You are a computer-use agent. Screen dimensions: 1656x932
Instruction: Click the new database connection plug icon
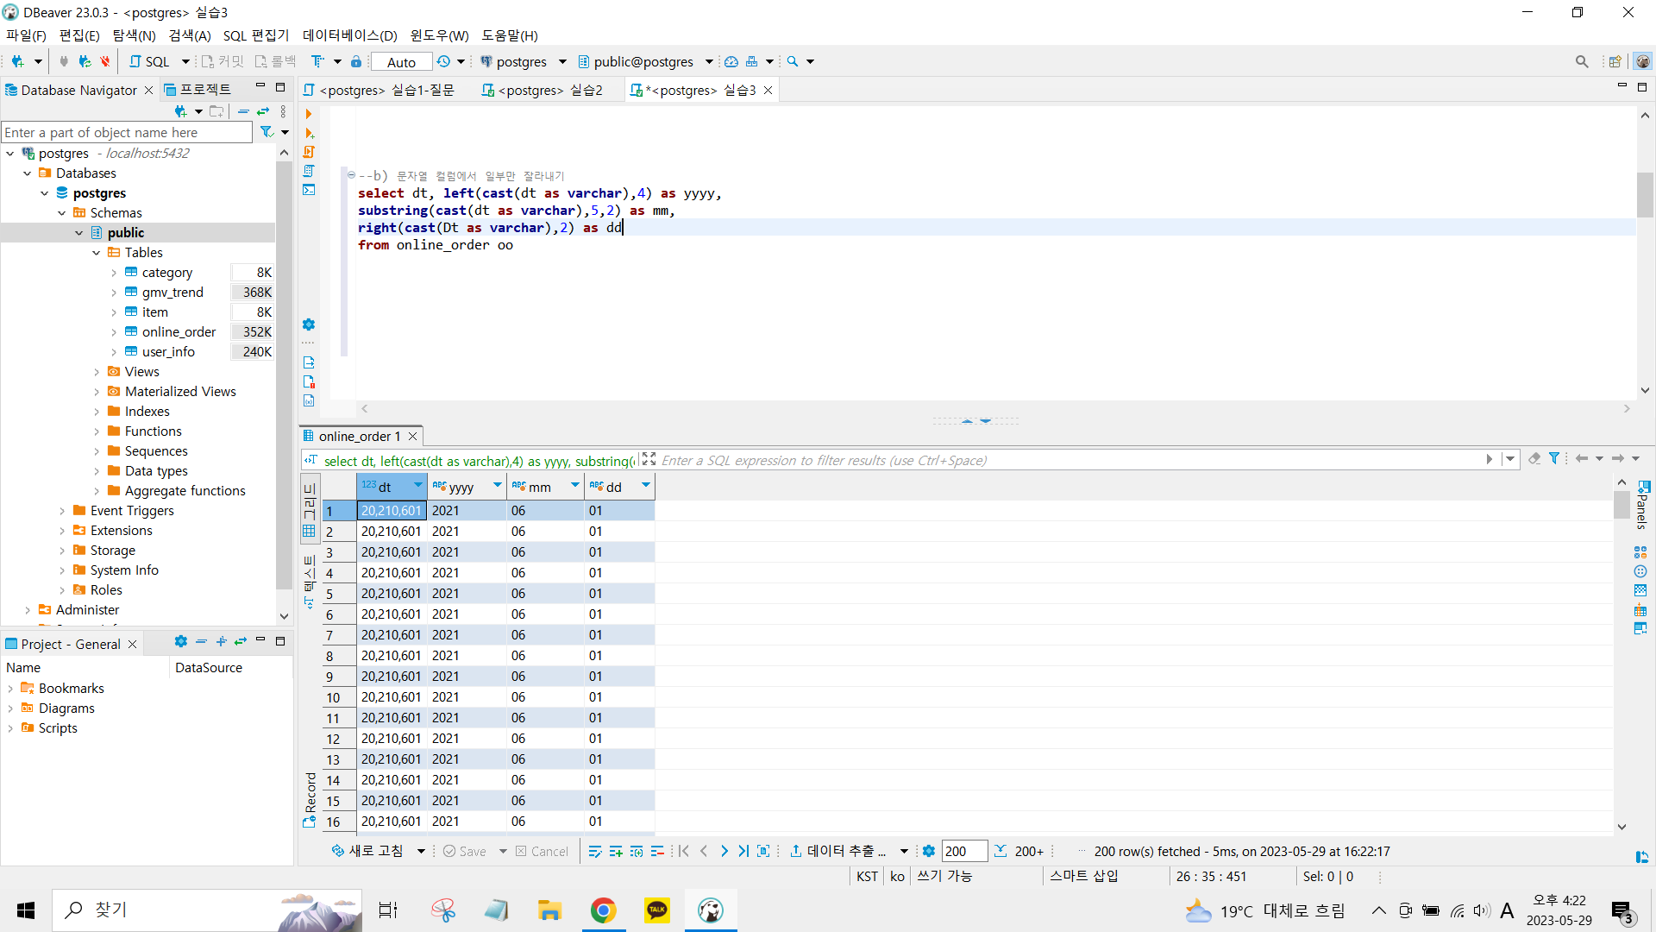point(17,61)
